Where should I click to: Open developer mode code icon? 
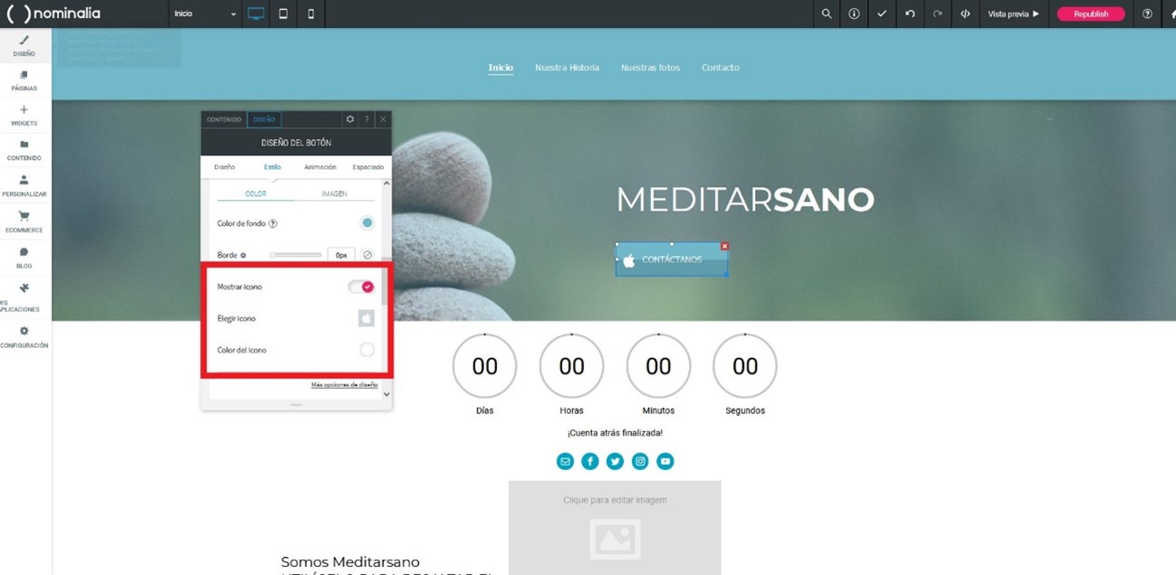(x=965, y=14)
